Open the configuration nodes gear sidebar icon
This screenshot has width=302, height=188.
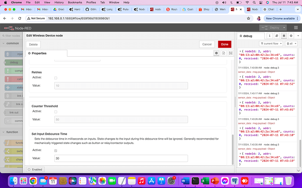click(290, 36)
